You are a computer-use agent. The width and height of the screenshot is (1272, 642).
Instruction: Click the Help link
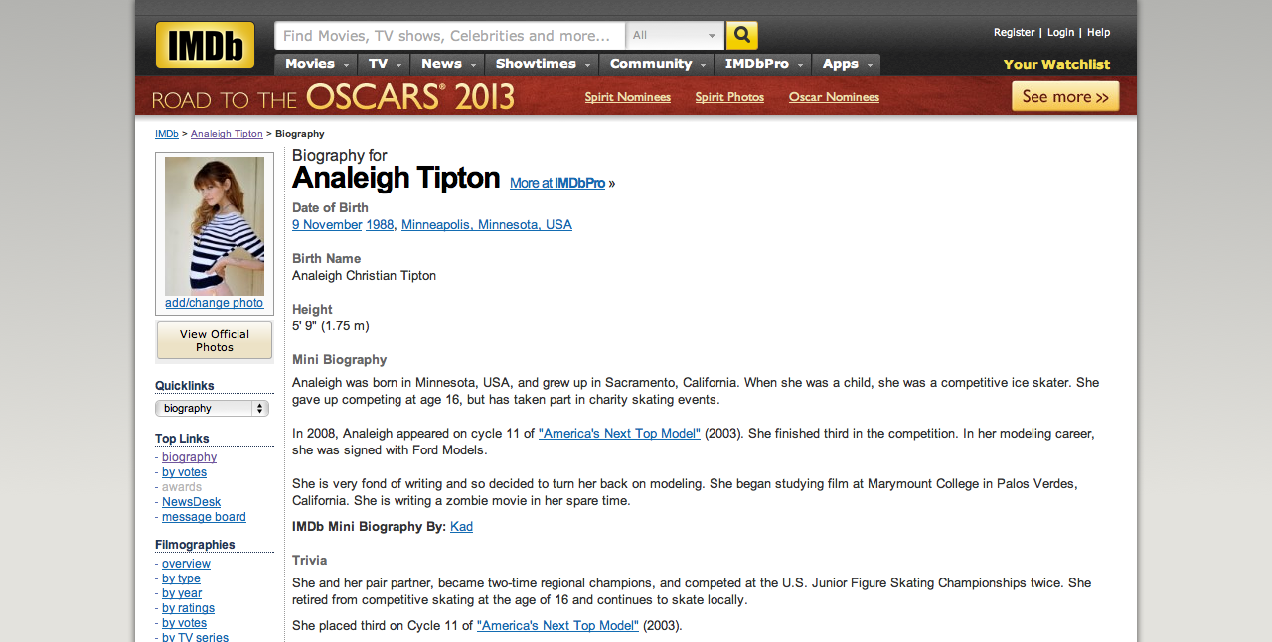pyautogui.click(x=1098, y=33)
